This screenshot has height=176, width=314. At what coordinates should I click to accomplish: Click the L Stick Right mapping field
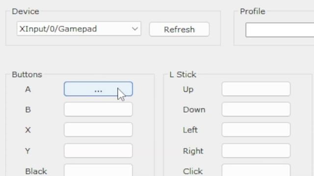[x=256, y=151]
